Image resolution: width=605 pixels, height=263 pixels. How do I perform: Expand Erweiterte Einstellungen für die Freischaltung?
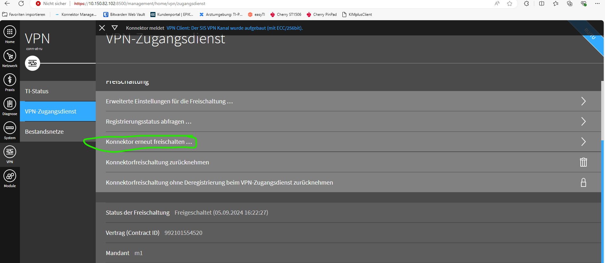tap(583, 101)
